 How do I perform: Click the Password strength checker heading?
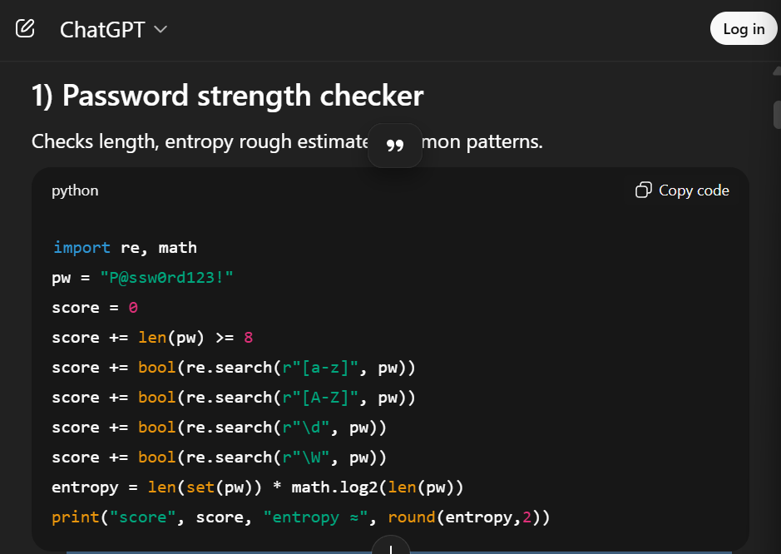point(227,96)
